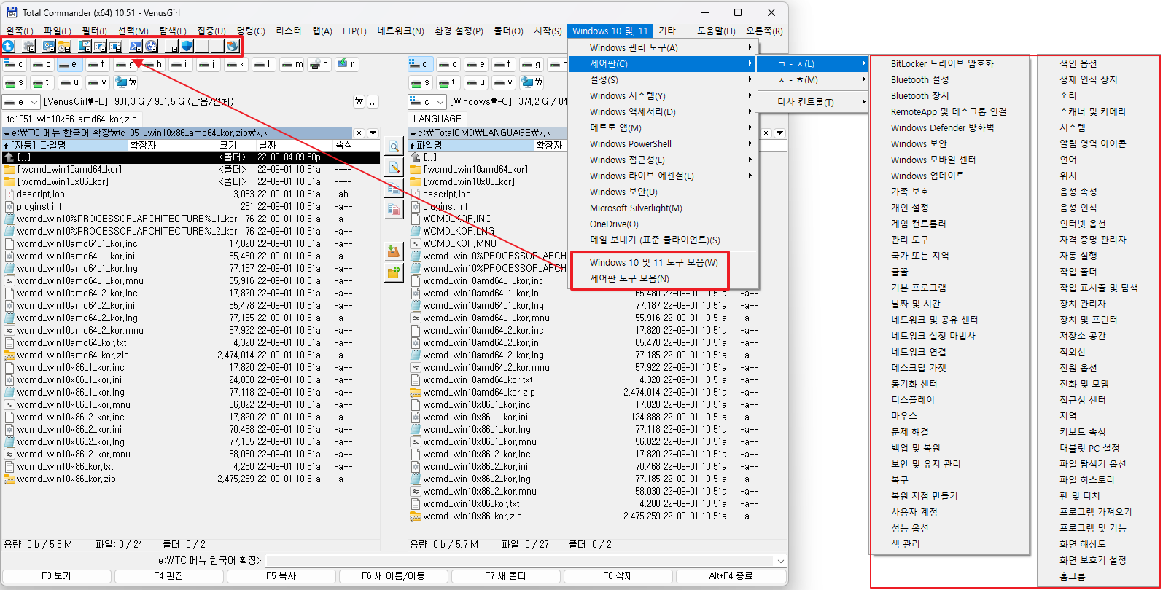This screenshot has width=1163, height=590.
Task: Click the F3 보기 button
Action: pos(56,576)
